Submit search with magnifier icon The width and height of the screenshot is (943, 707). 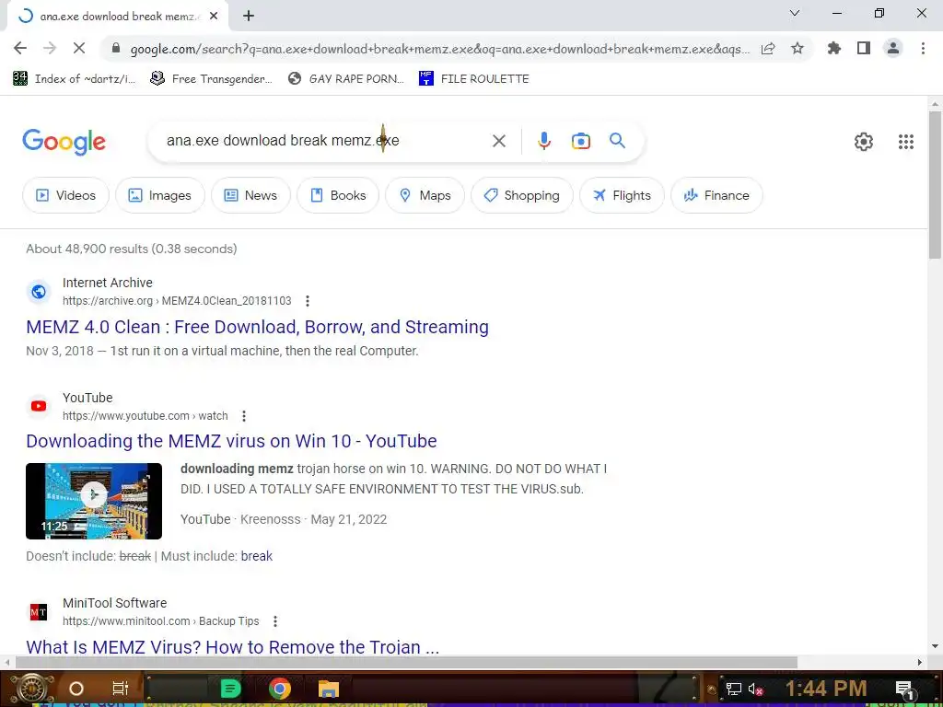pos(617,141)
